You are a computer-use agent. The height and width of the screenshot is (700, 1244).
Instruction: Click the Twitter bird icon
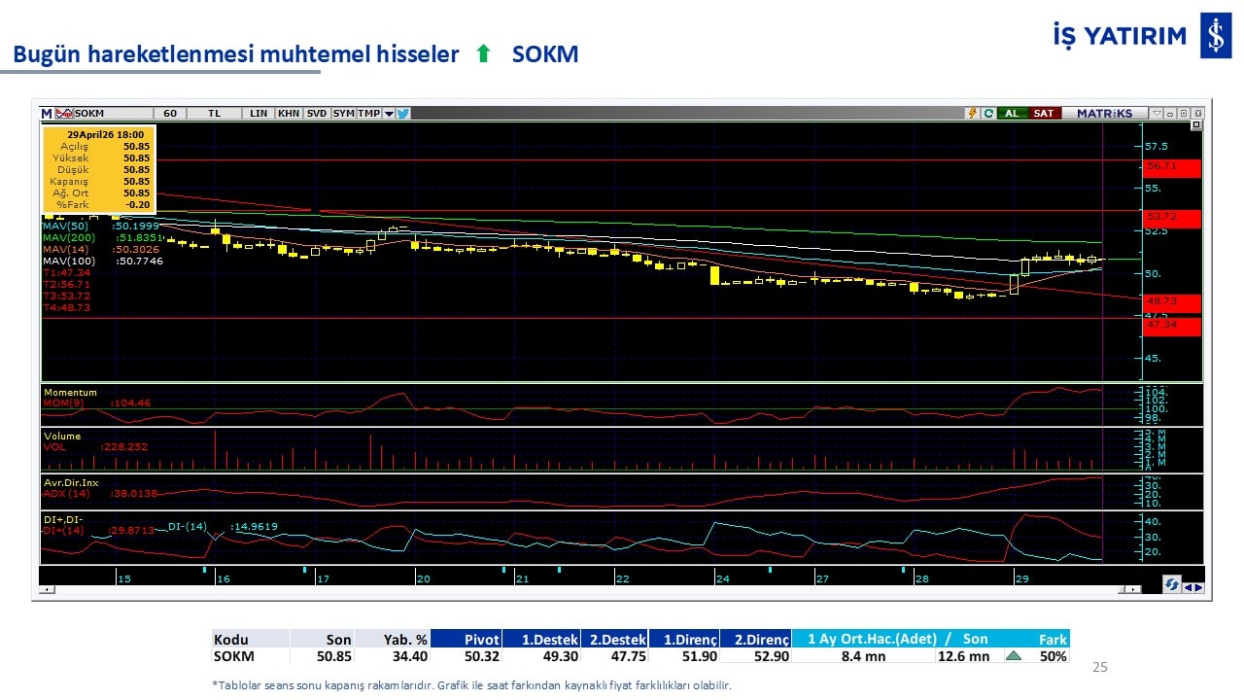403,113
